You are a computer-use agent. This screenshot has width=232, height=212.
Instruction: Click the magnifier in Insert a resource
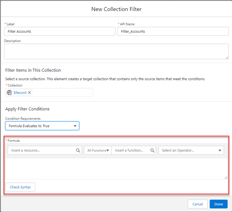[78, 150]
